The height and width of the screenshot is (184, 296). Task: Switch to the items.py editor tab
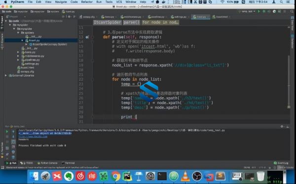tap(109, 17)
